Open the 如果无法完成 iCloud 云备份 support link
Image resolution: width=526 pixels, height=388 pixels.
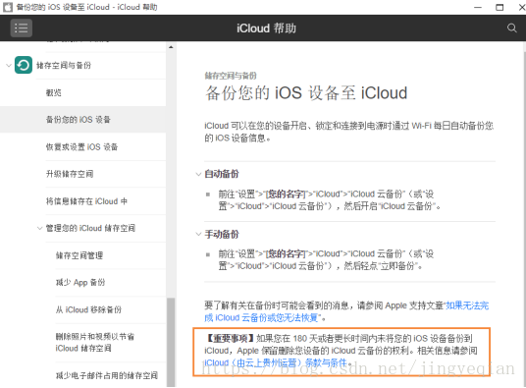pyautogui.click(x=346, y=311)
